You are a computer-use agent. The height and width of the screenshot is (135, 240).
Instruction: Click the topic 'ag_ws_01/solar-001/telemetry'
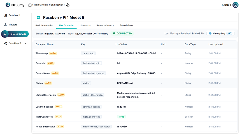click(x=92, y=34)
